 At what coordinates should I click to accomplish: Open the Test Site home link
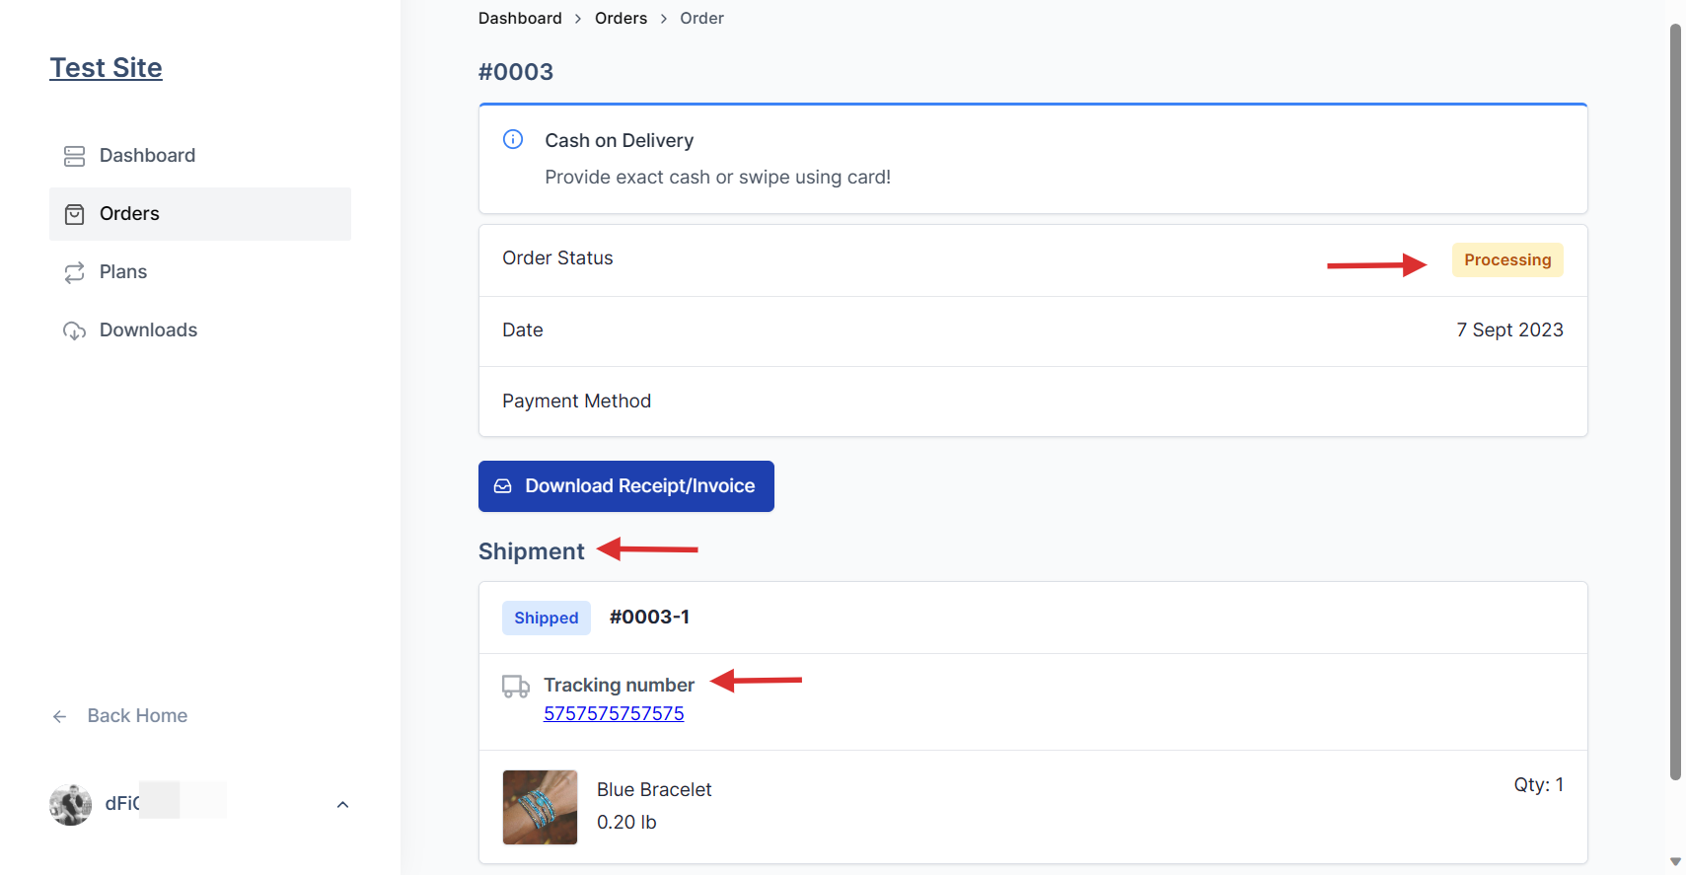[106, 68]
